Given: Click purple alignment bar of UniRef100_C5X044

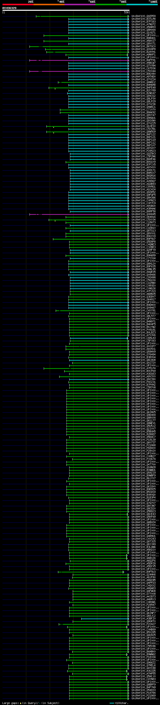Looking at the screenshot, I should [x=79, y=71].
